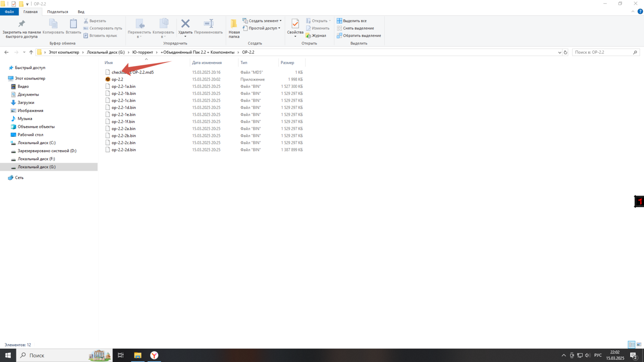
Task: Select Быстрый доступ in the sidebar
Action: [30, 68]
